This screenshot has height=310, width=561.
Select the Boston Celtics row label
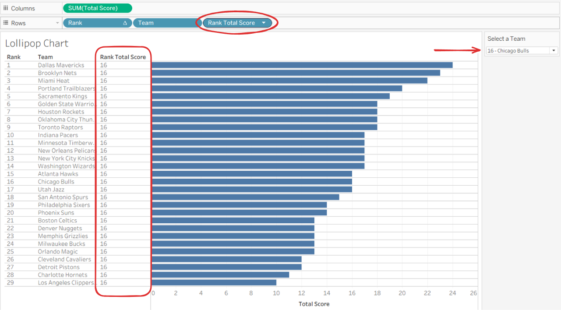click(x=57, y=221)
